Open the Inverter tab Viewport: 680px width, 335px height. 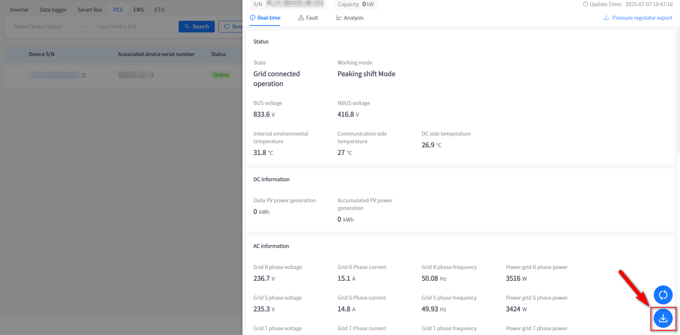[19, 10]
